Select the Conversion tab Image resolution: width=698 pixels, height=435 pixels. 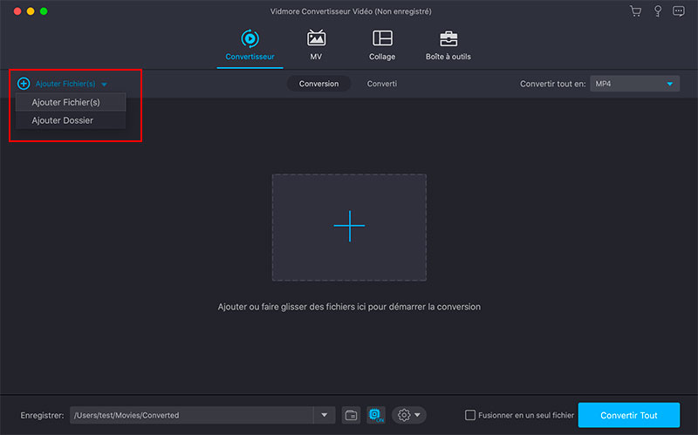pyautogui.click(x=319, y=84)
